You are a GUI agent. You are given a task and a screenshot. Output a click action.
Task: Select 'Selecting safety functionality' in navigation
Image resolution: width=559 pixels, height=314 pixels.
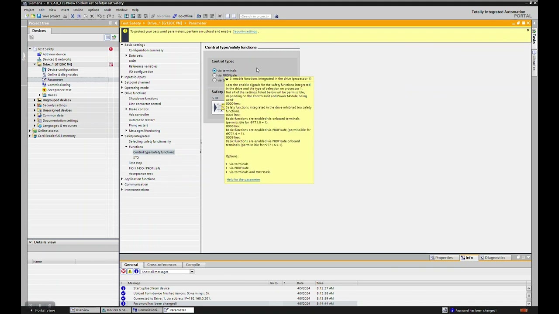(x=150, y=141)
